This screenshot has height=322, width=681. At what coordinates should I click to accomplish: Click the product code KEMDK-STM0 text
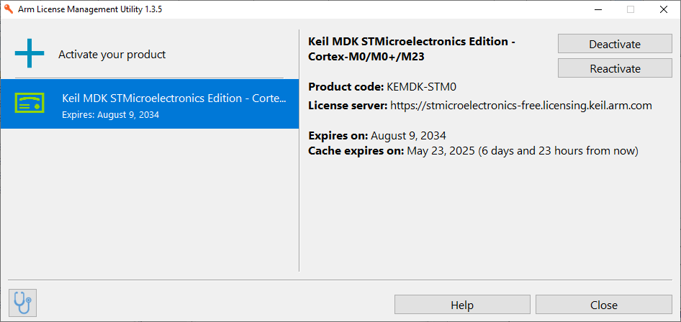pos(421,87)
